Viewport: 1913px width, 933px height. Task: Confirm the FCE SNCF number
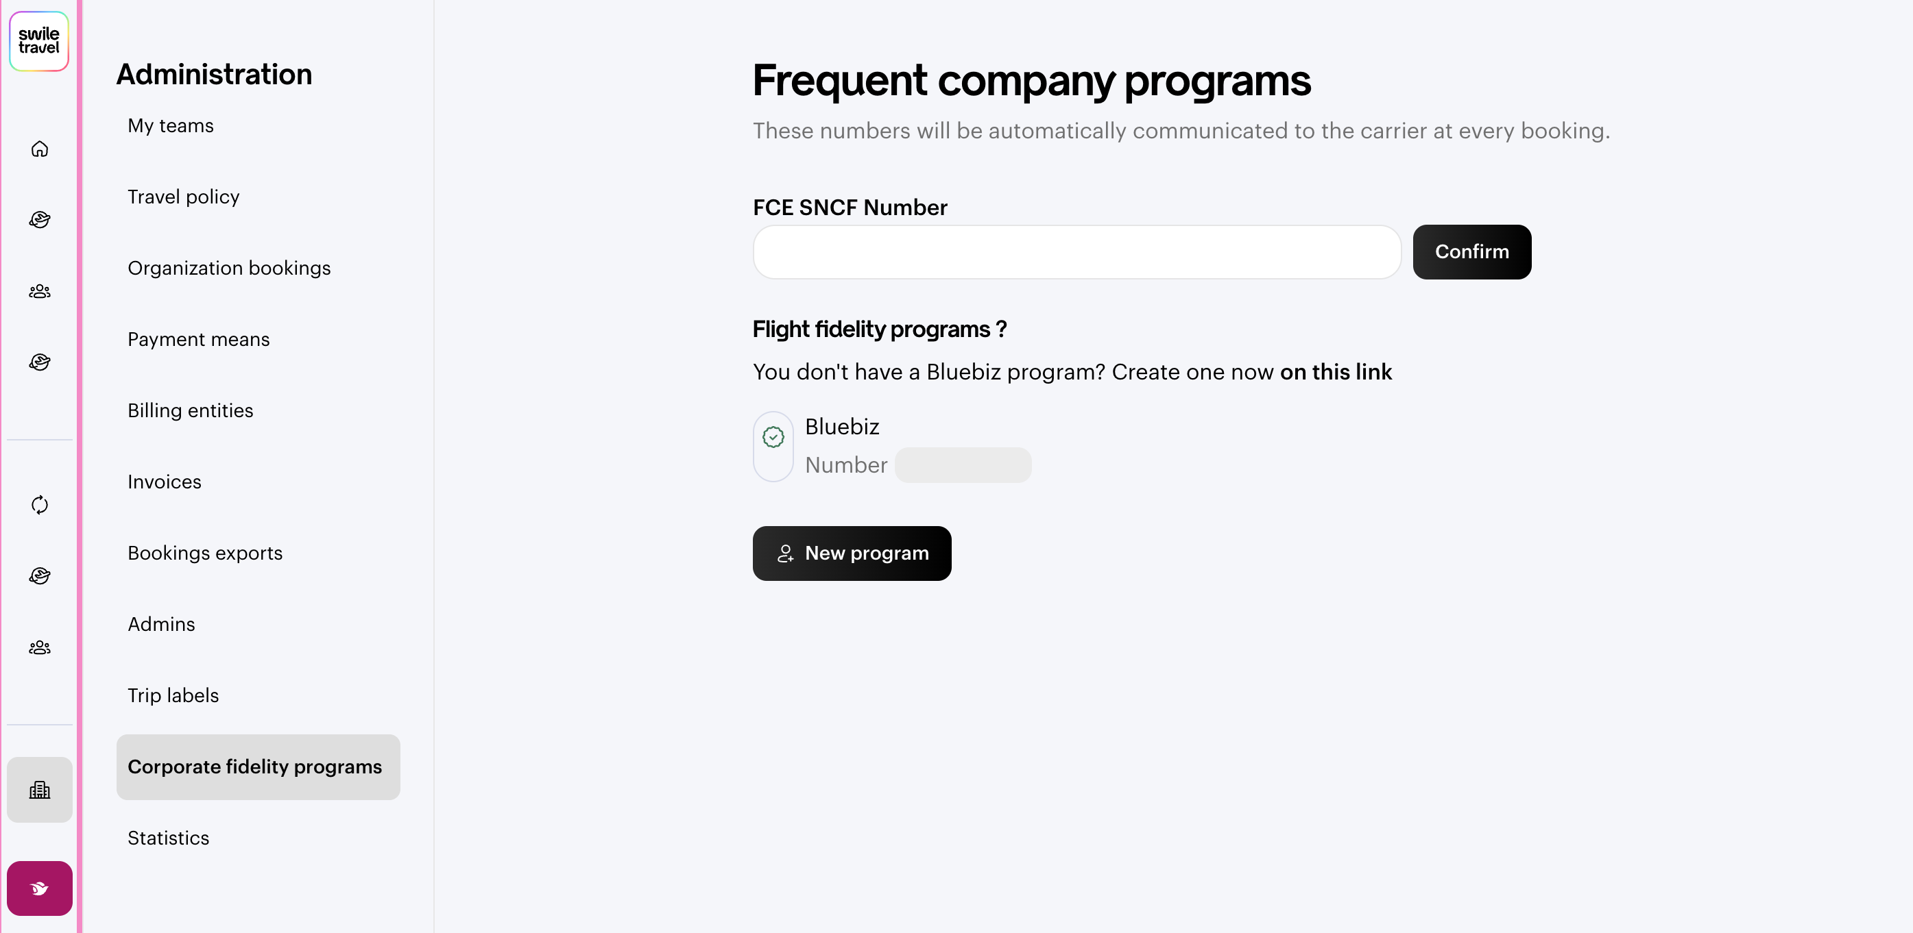1471,252
